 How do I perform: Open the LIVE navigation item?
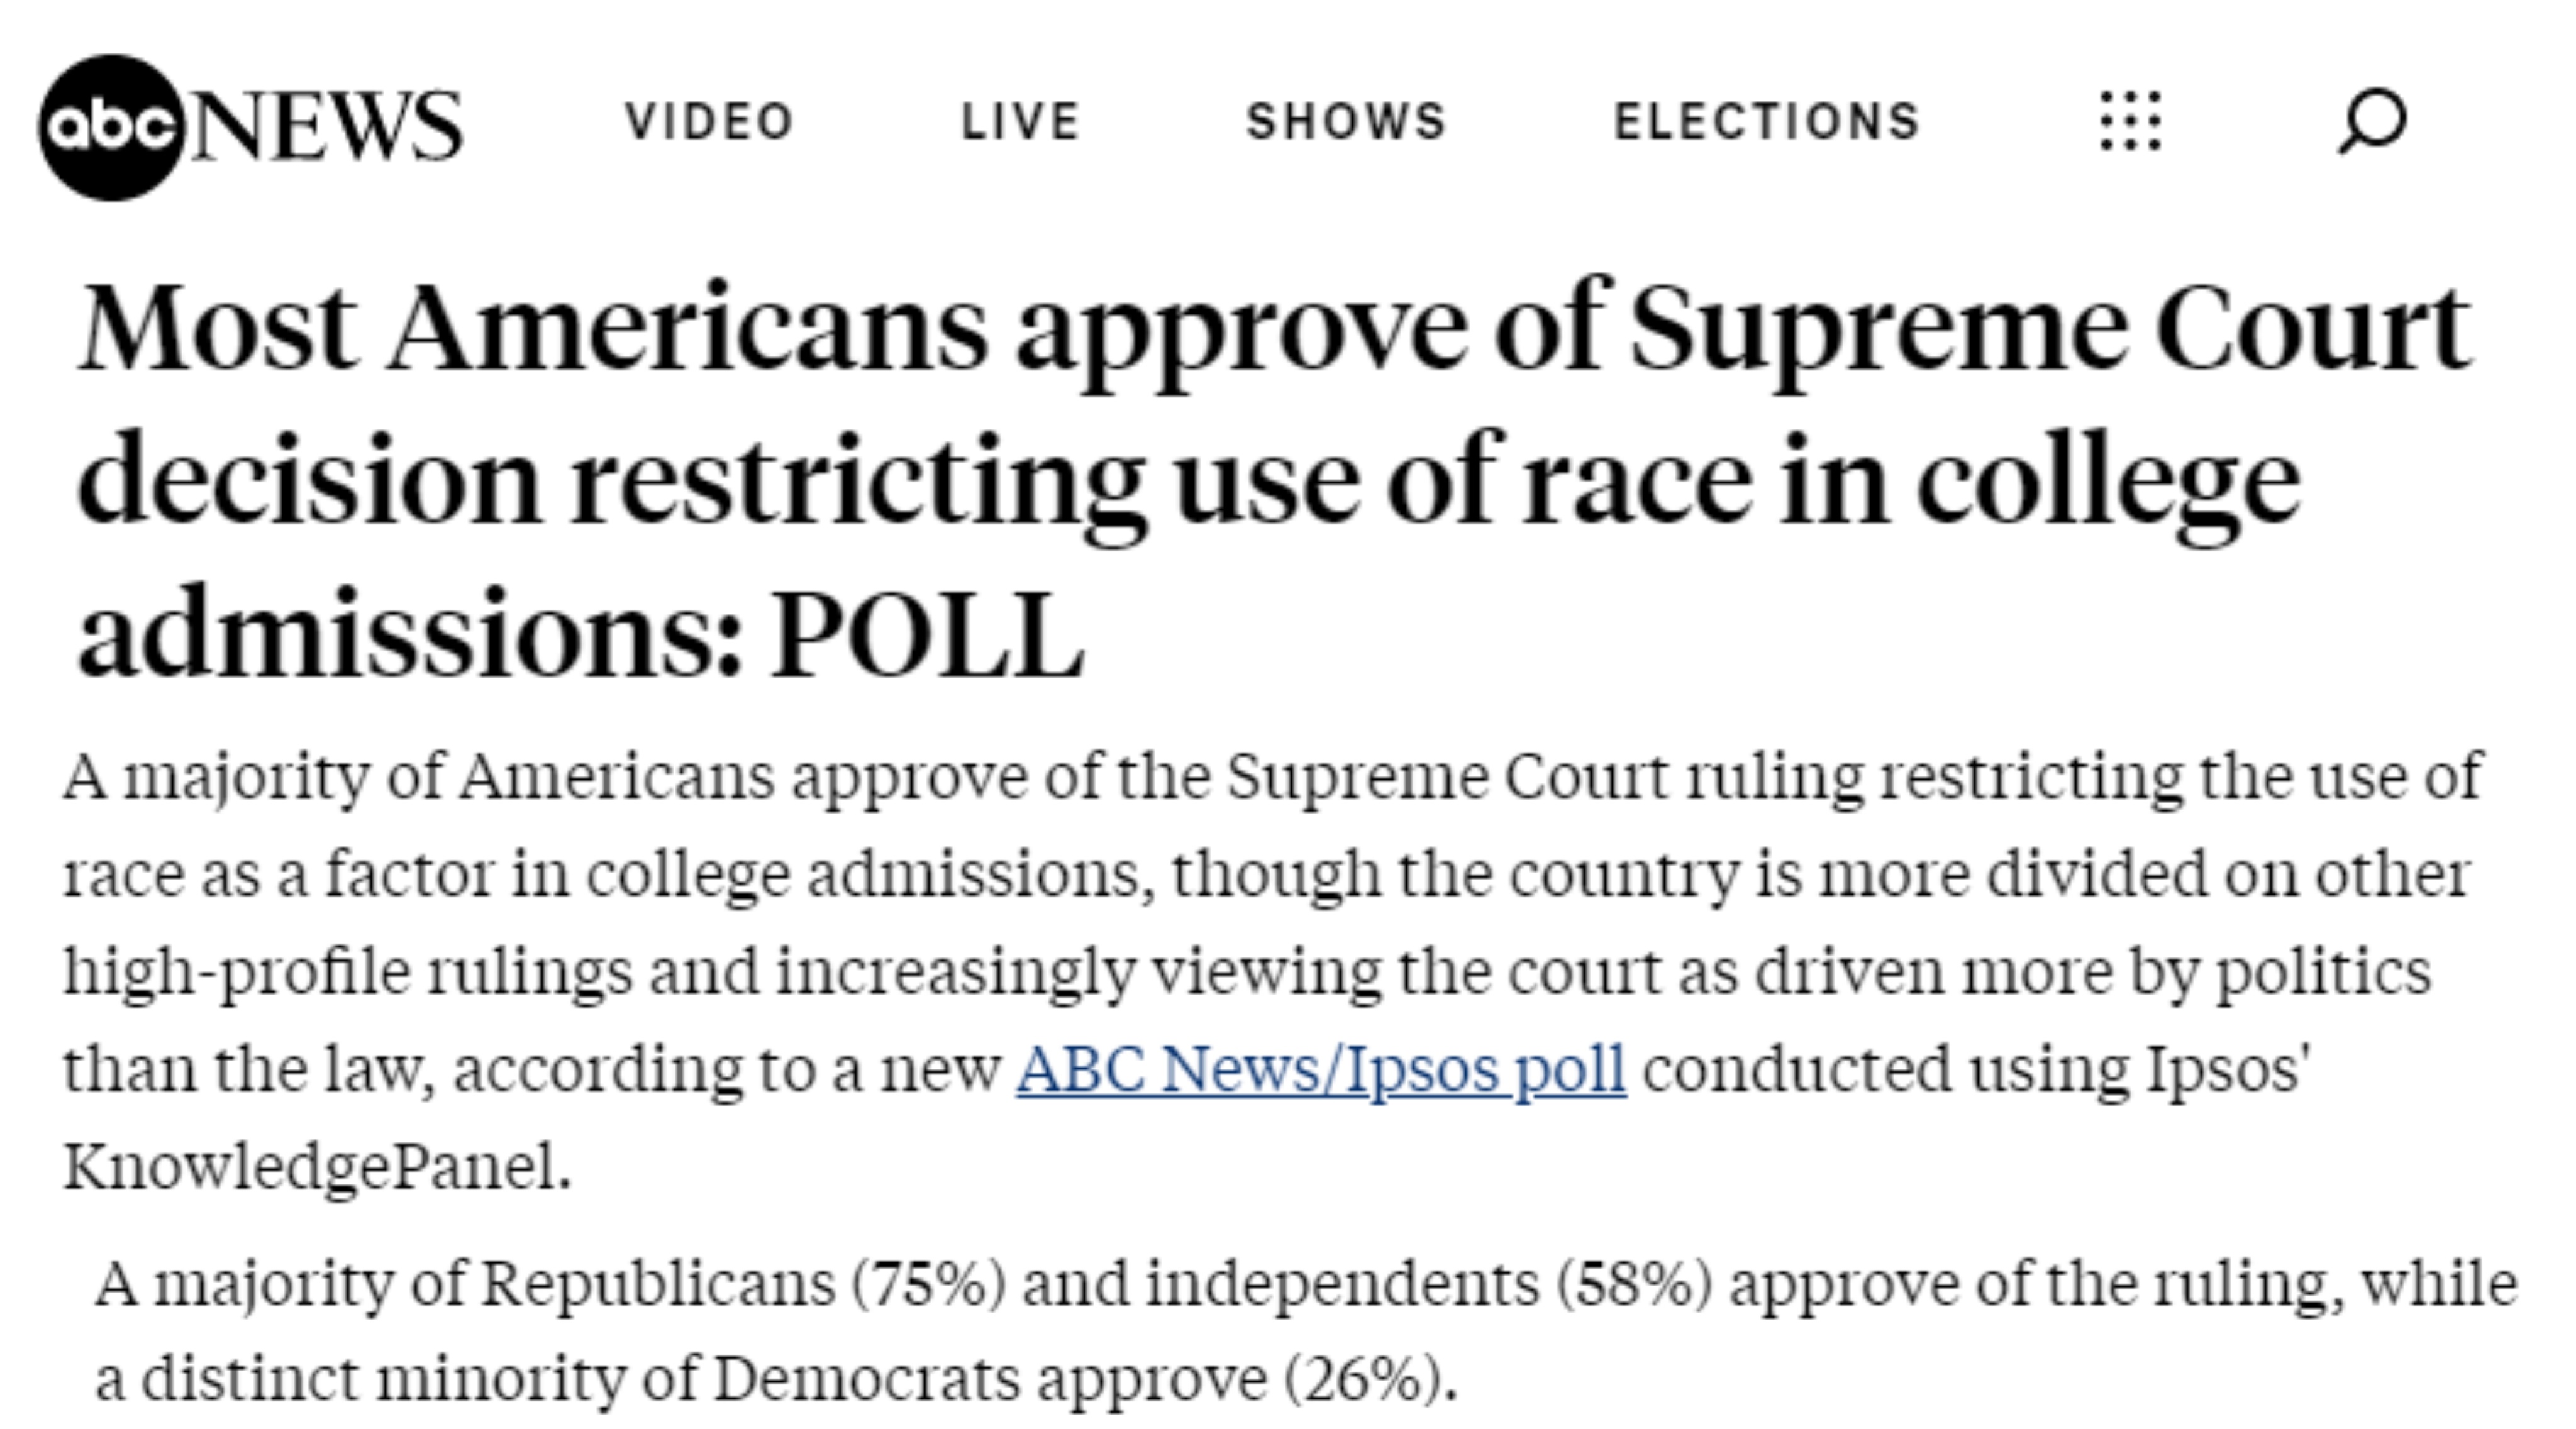[1021, 122]
